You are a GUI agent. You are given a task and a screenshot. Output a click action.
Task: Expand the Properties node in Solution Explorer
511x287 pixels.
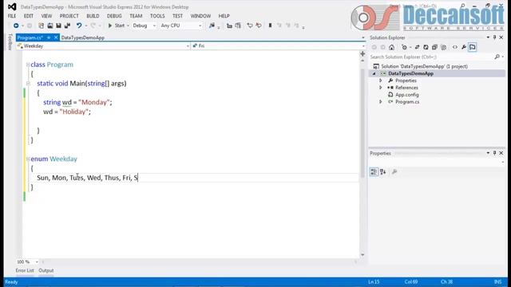coord(380,81)
